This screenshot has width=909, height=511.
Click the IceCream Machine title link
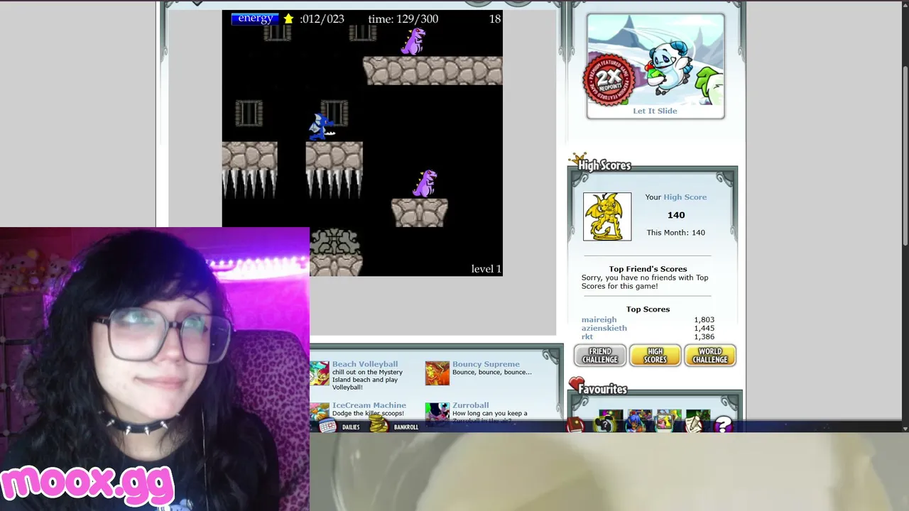(x=369, y=405)
